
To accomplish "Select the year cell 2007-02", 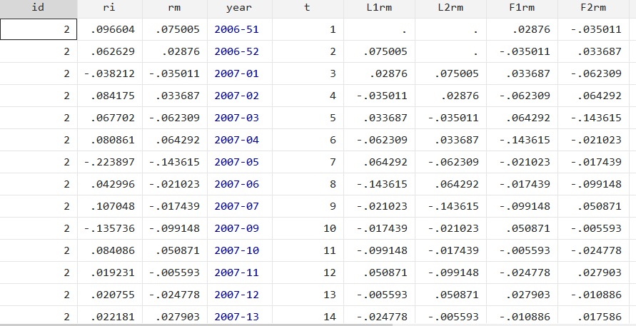I will point(239,96).
